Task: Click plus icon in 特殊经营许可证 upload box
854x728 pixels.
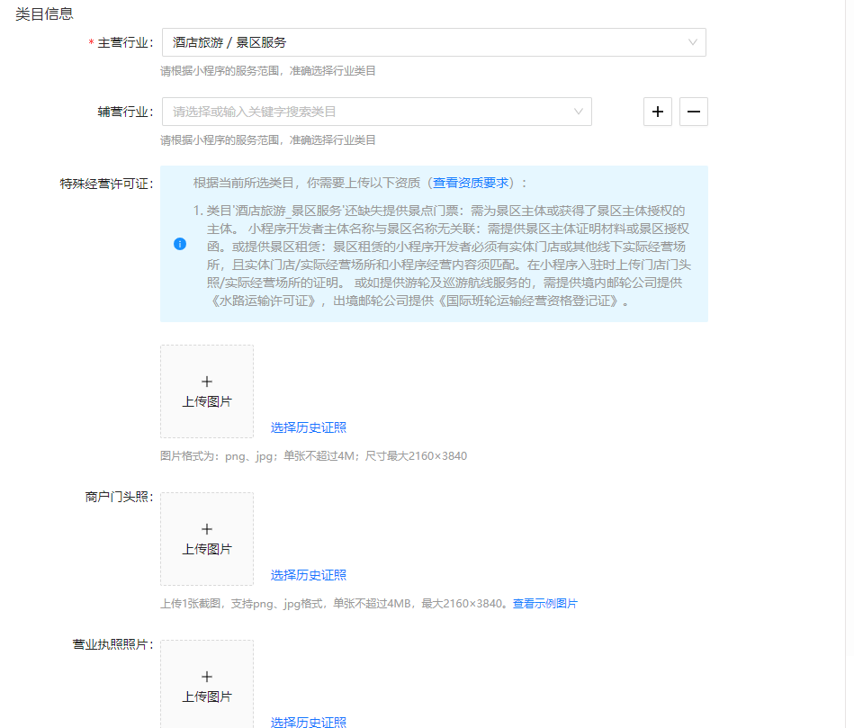Action: point(207,382)
